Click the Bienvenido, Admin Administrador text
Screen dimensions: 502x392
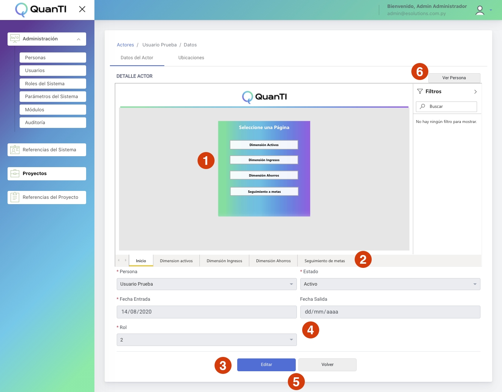[427, 6]
